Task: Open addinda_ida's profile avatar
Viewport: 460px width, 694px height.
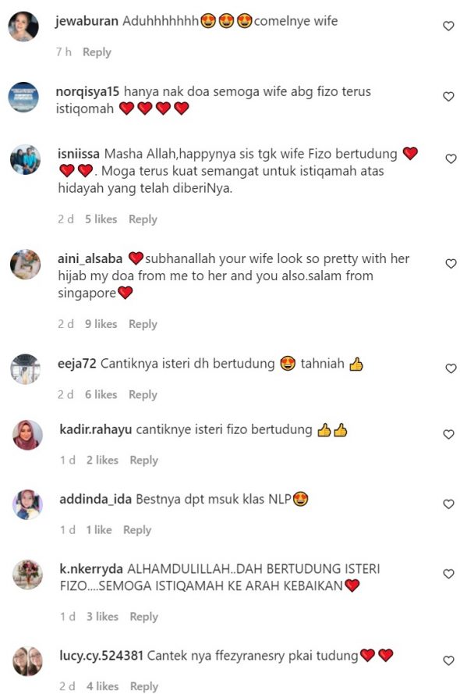Action: point(27,504)
